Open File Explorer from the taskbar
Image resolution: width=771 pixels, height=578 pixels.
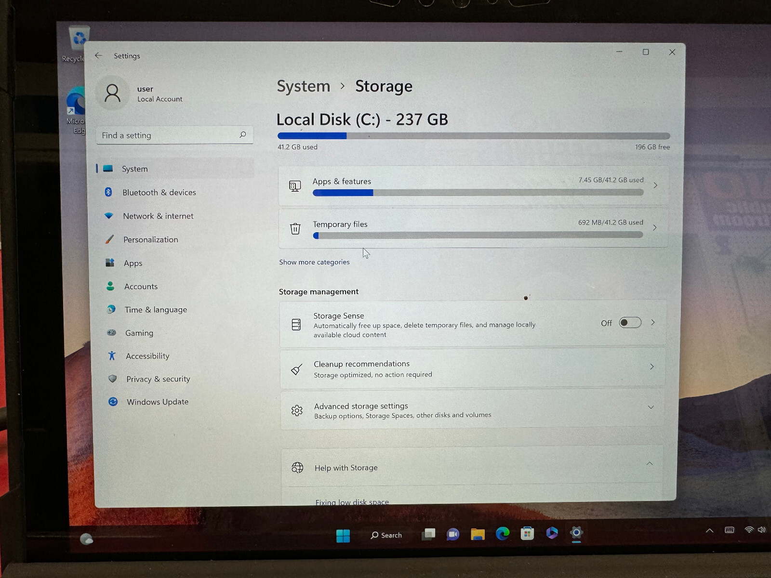tap(478, 534)
